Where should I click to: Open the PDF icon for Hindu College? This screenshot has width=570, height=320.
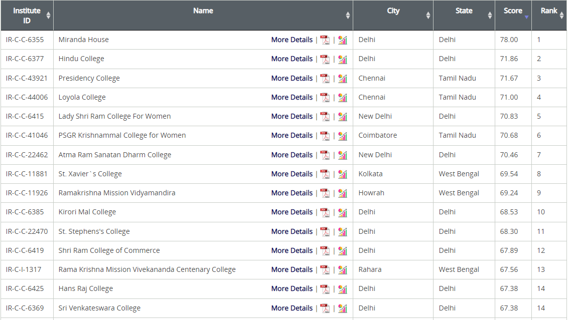click(x=325, y=59)
